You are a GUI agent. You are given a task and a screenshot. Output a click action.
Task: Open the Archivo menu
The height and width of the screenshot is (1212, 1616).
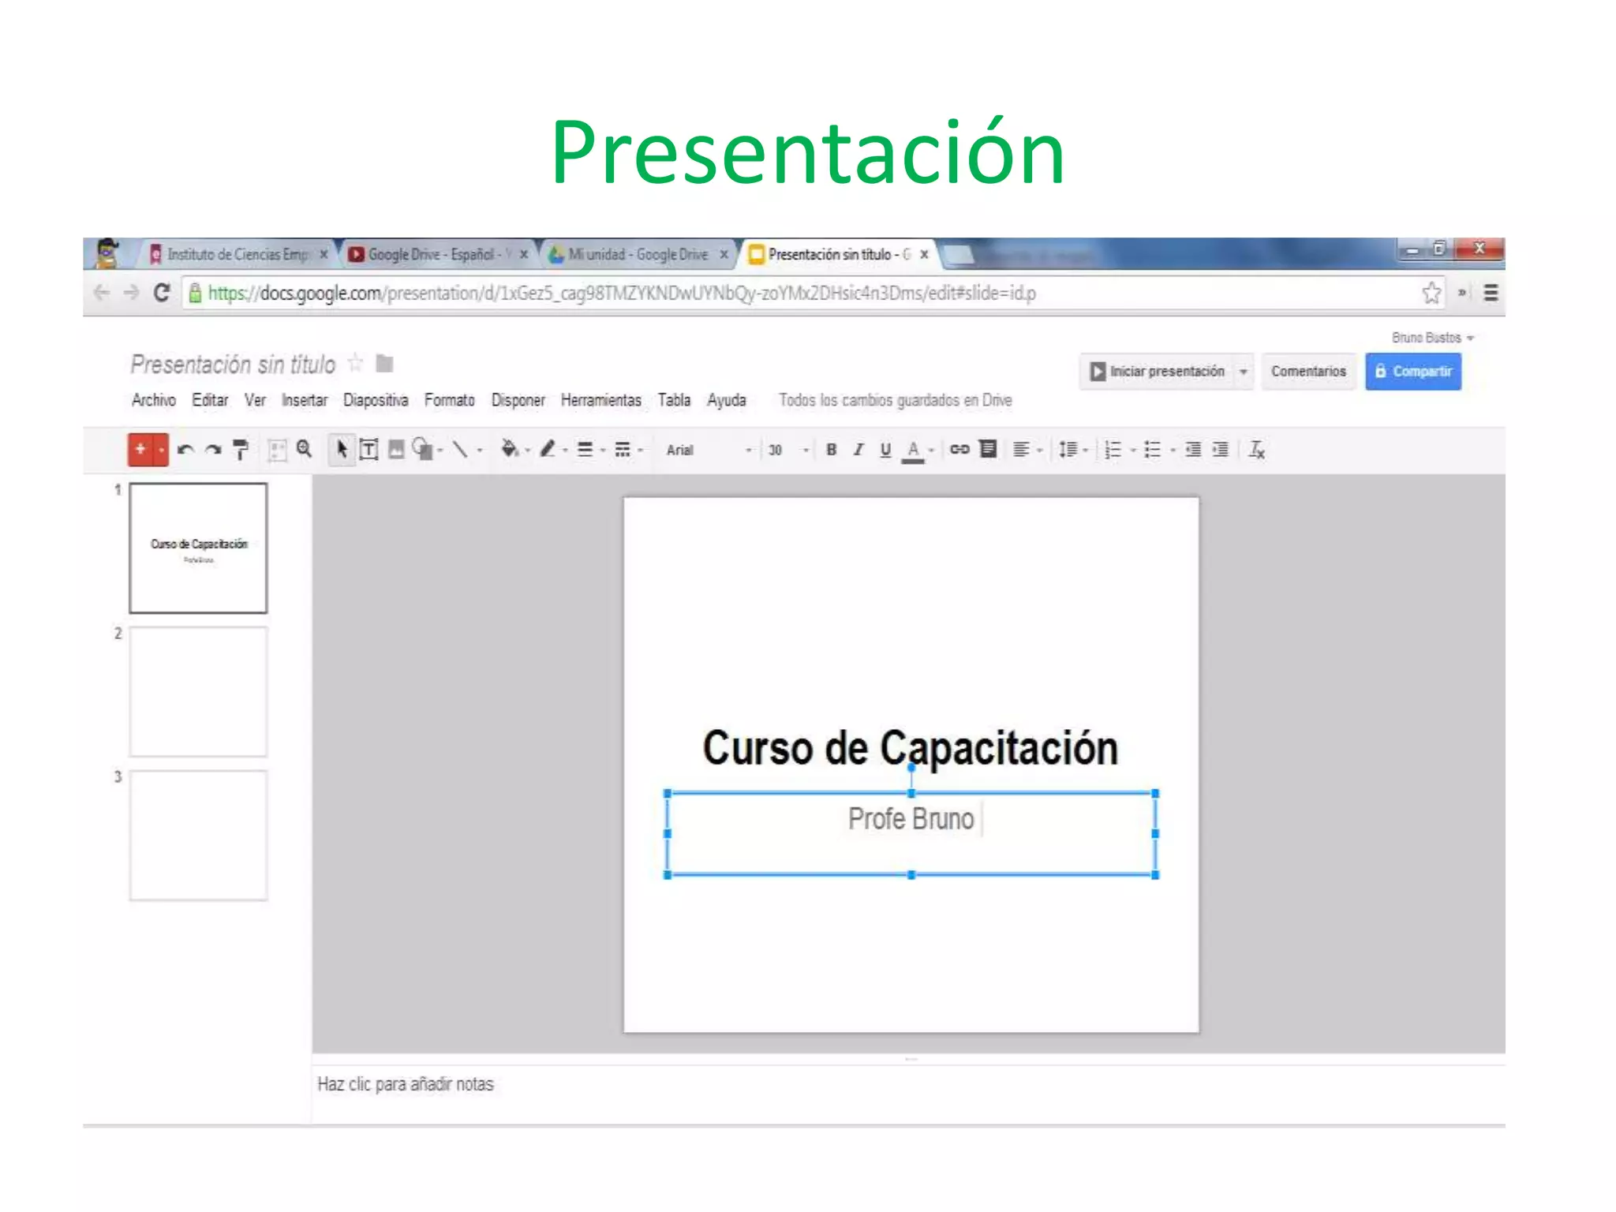(153, 400)
